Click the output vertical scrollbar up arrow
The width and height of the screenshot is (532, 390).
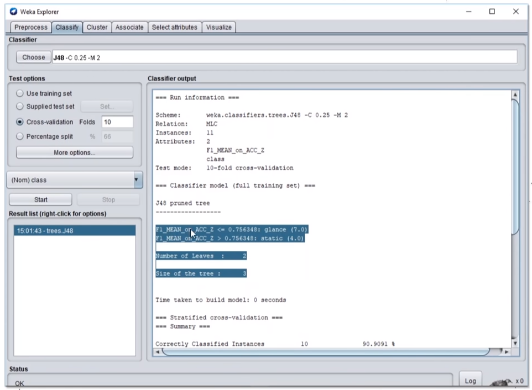(x=515, y=94)
